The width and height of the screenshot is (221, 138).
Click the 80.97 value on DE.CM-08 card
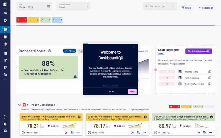(165, 126)
